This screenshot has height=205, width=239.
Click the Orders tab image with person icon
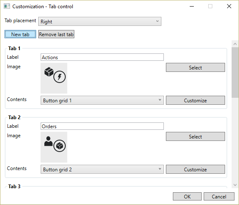tap(54, 147)
